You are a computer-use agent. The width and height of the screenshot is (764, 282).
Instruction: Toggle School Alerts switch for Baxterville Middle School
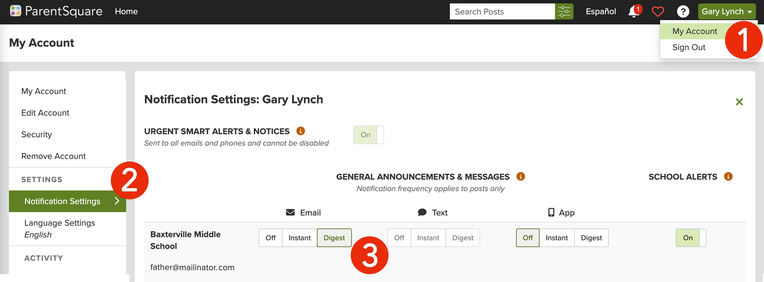tap(691, 238)
